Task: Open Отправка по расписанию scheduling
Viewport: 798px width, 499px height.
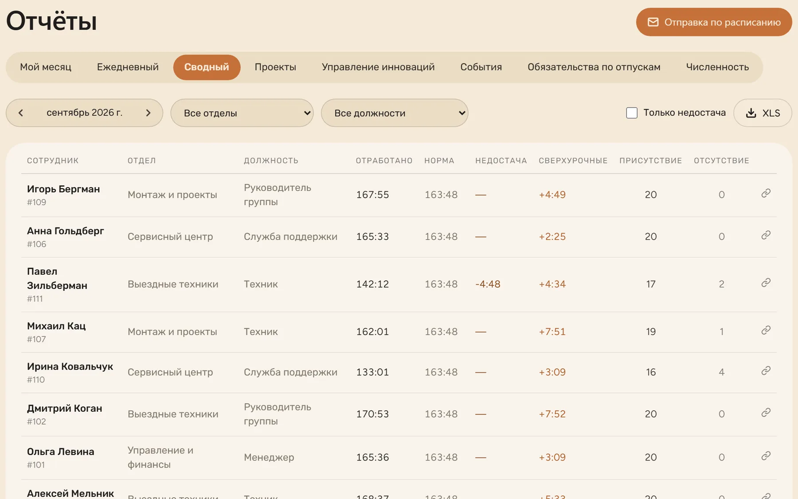Action: tap(714, 22)
